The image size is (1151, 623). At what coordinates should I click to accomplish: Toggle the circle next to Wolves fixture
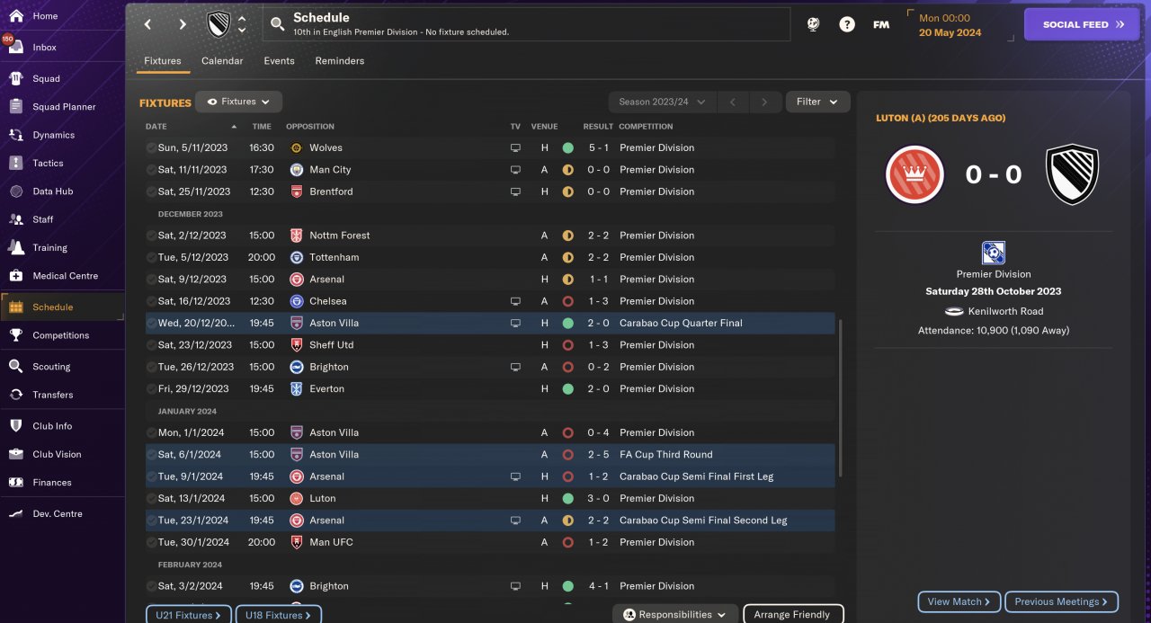point(151,147)
